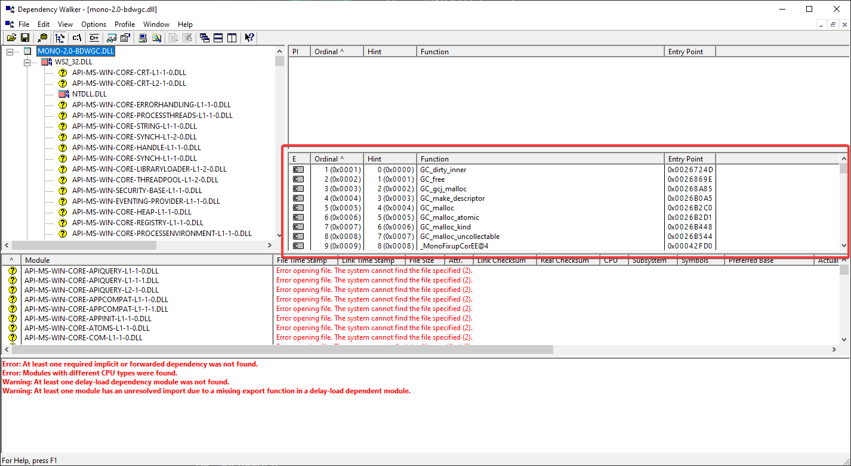Open the Window menu
This screenshot has height=466, width=851.
click(x=156, y=24)
